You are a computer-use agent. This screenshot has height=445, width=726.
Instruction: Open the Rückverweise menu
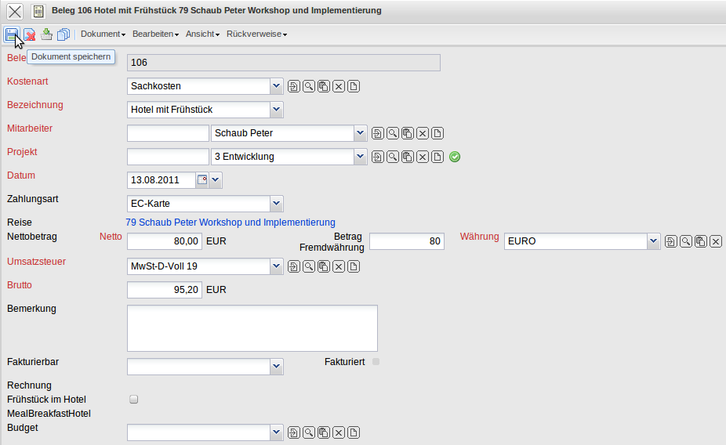(256, 34)
